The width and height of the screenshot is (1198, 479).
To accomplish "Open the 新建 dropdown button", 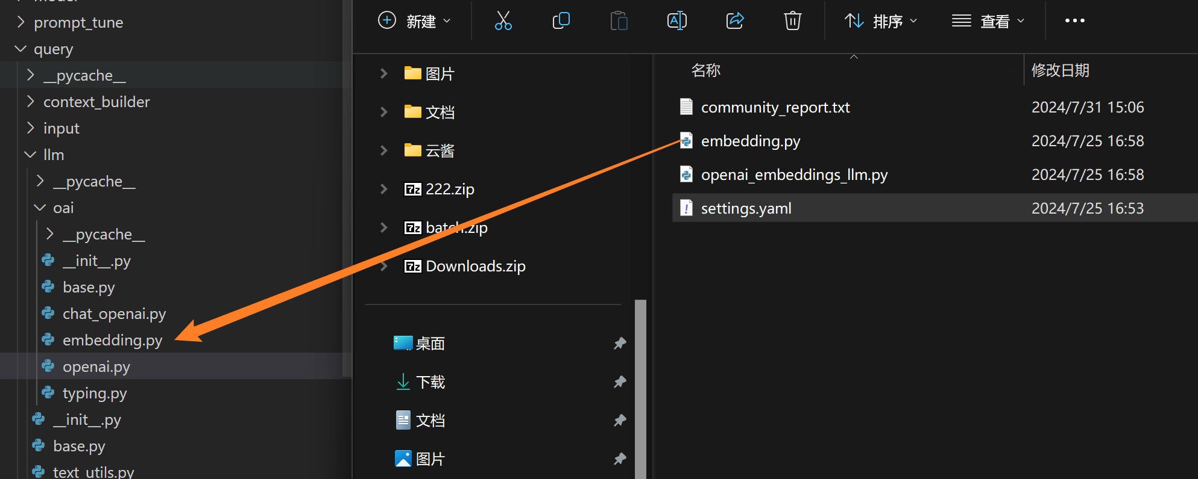I will (x=414, y=21).
